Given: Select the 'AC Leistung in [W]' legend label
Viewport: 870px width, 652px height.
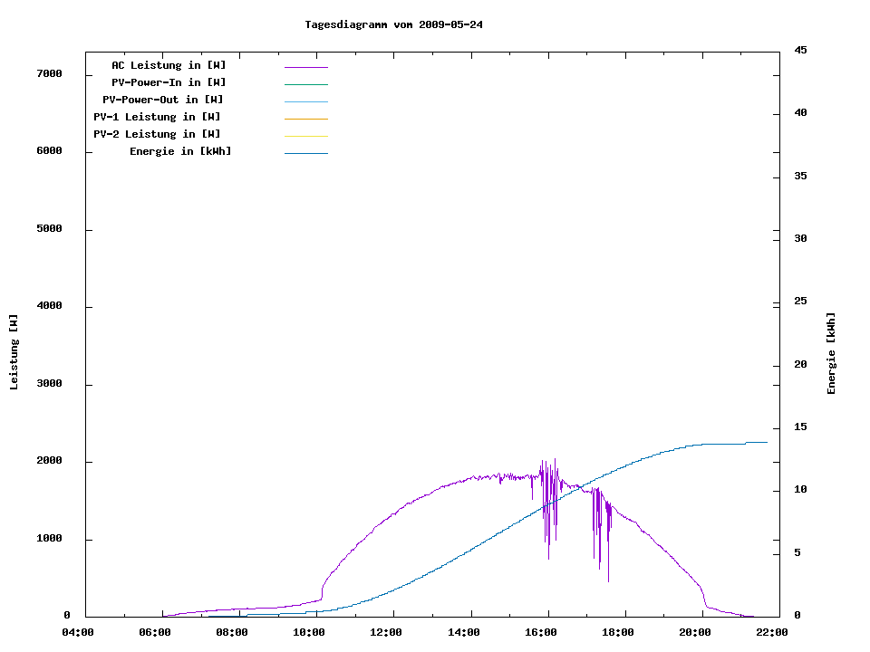Looking at the screenshot, I should [x=169, y=65].
